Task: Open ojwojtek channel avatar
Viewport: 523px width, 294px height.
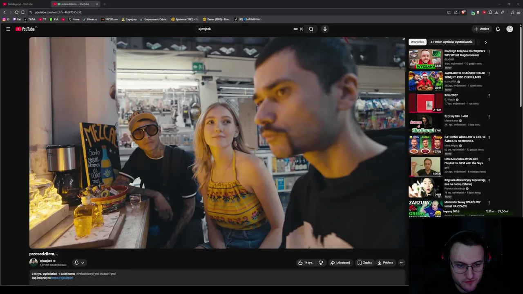Action: (34, 263)
